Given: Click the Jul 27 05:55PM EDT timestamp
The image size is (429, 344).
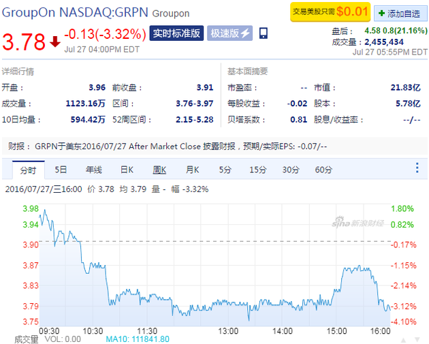Looking at the screenshot, I should click(x=390, y=52).
